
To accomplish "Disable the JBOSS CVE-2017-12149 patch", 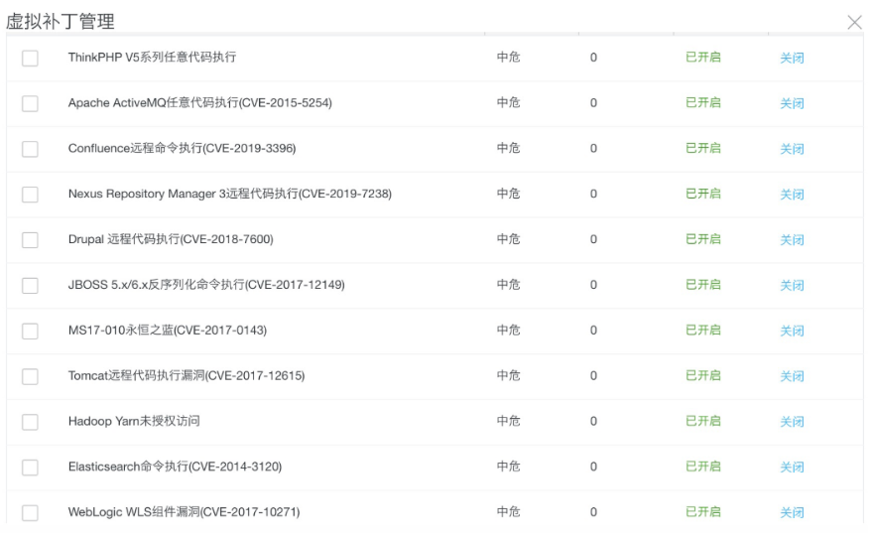I will [792, 285].
